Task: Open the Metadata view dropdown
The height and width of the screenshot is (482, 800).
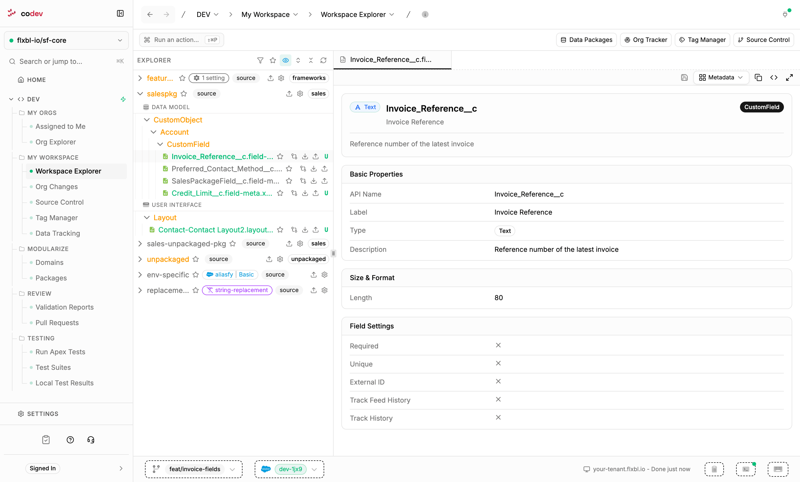Action: click(721, 77)
